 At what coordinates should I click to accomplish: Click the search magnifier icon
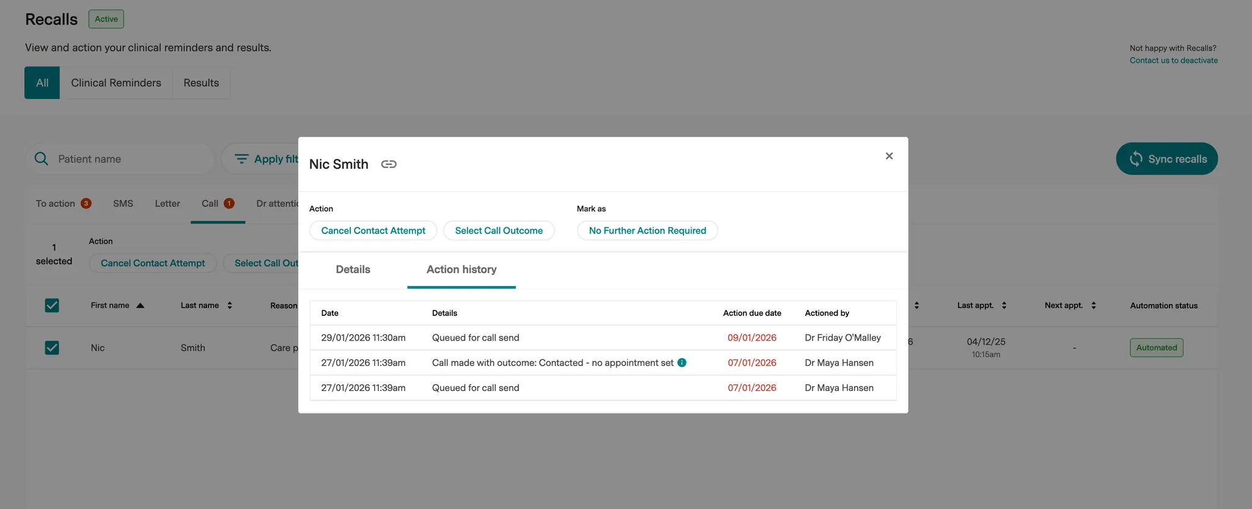click(x=42, y=159)
